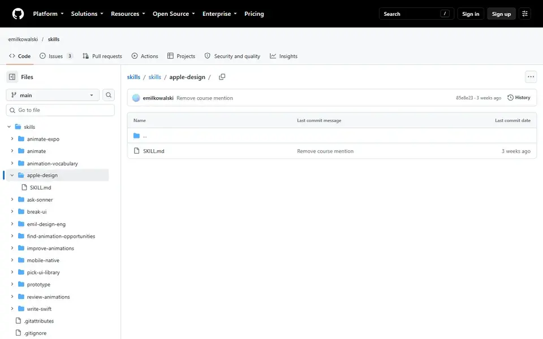
Task: Collapse the apple-design folder chevron
Action: pos(12,175)
